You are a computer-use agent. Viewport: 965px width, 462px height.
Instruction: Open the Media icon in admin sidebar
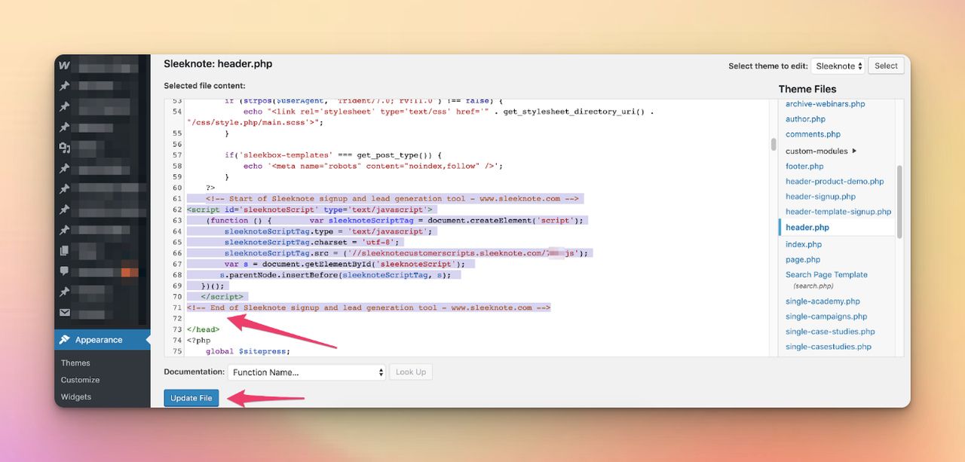point(65,148)
